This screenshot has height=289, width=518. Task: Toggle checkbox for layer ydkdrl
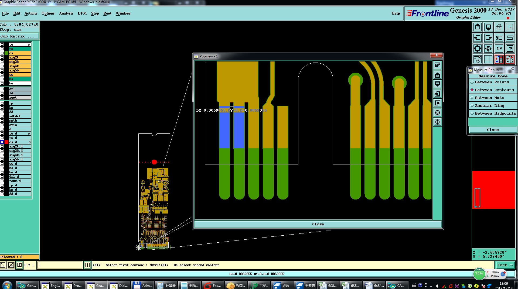2,116
